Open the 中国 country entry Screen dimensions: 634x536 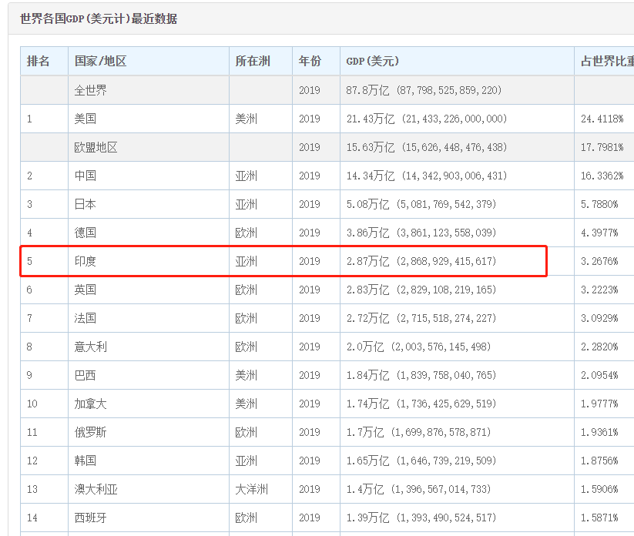pos(86,176)
